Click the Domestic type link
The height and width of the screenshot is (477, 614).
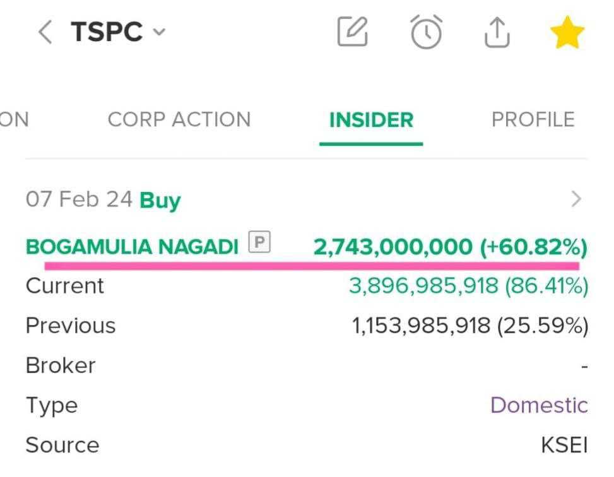coord(539,405)
